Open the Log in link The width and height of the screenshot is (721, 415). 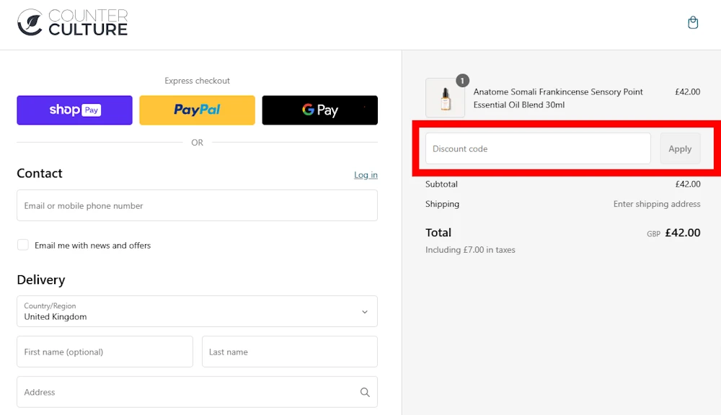366,174
